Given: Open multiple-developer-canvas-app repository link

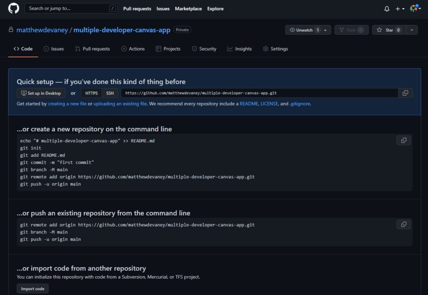Looking at the screenshot, I should tap(122, 30).
